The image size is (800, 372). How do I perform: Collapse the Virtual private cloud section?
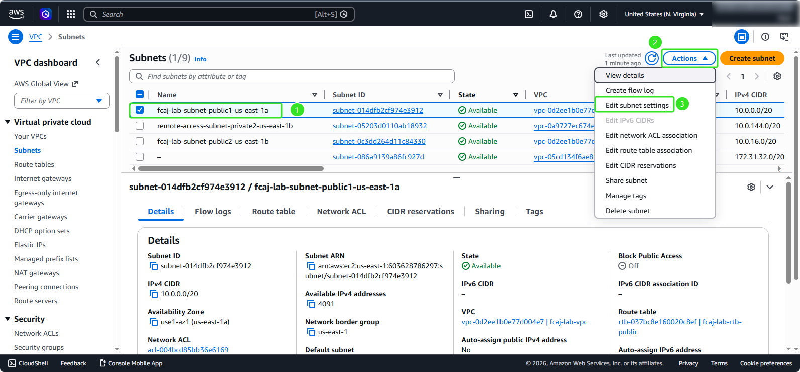(x=8, y=122)
